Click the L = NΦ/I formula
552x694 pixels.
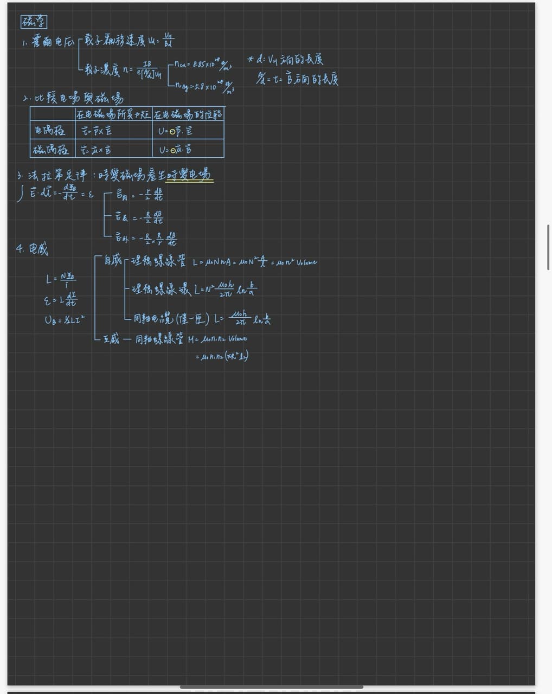tap(61, 280)
